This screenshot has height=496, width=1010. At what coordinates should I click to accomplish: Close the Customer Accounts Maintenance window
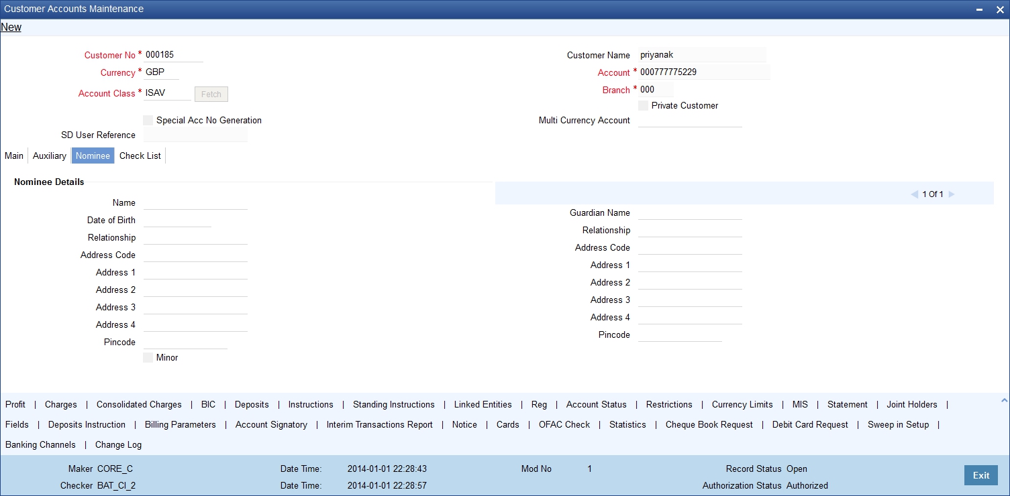999,9
